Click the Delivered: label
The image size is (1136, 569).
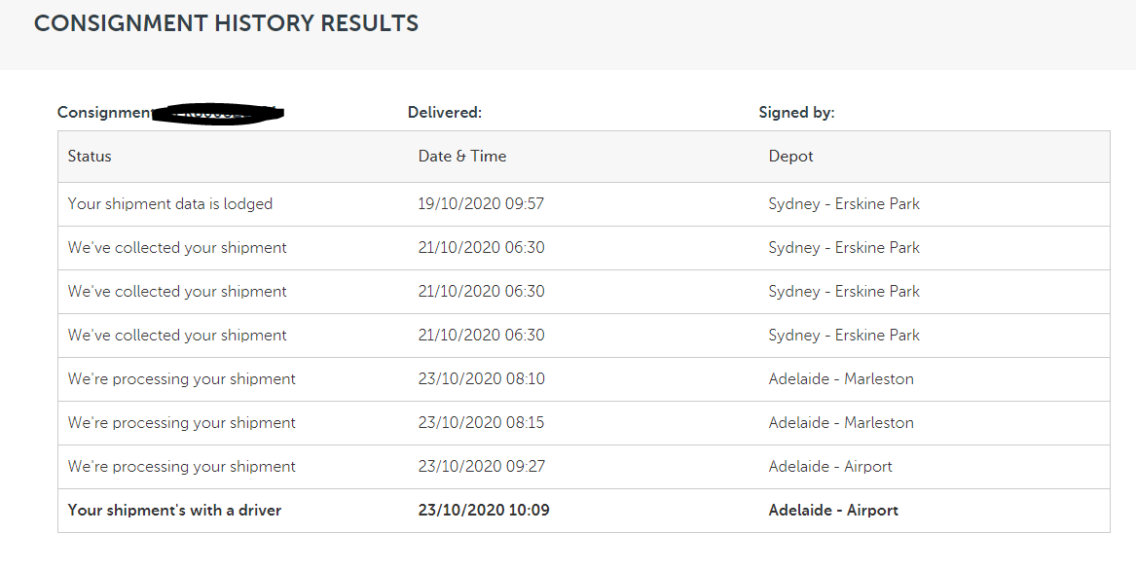tap(445, 113)
